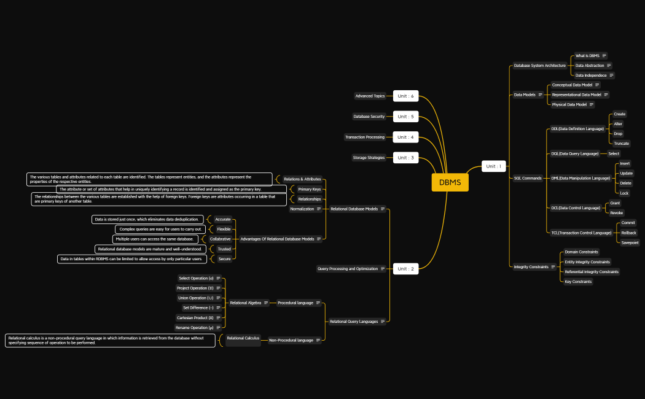Select the Primary Keys node
This screenshot has height=399, width=645.
[308, 189]
